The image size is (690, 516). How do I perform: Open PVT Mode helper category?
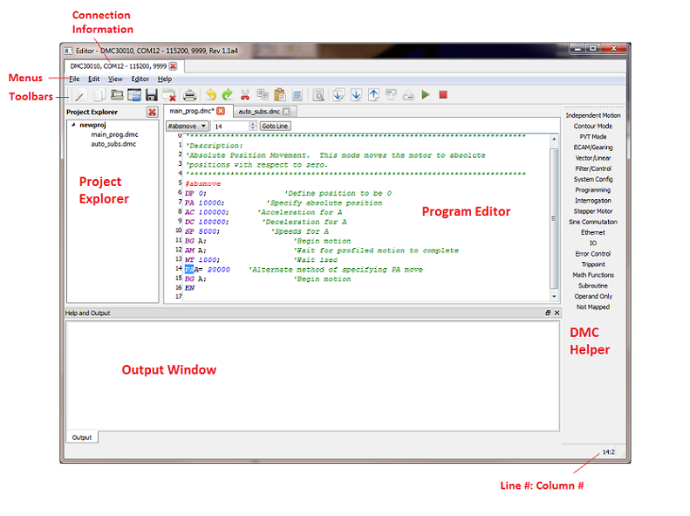[x=593, y=136]
